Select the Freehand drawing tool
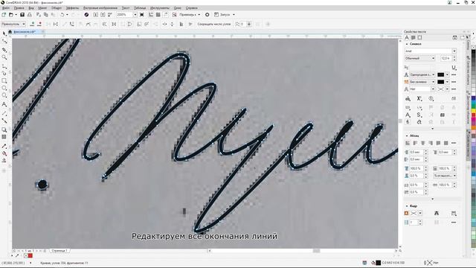The image size is (476, 268). [x=4, y=66]
